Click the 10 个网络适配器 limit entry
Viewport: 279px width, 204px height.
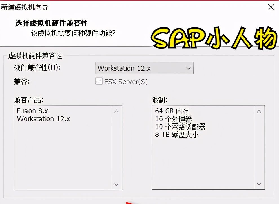[177, 127]
